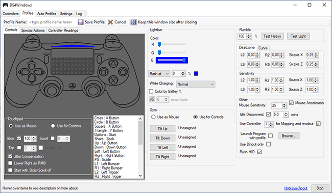Image resolution: width=332 pixels, height=193 pixels.
Task: Open the Hotkeys/About link
Action: pos(296,188)
